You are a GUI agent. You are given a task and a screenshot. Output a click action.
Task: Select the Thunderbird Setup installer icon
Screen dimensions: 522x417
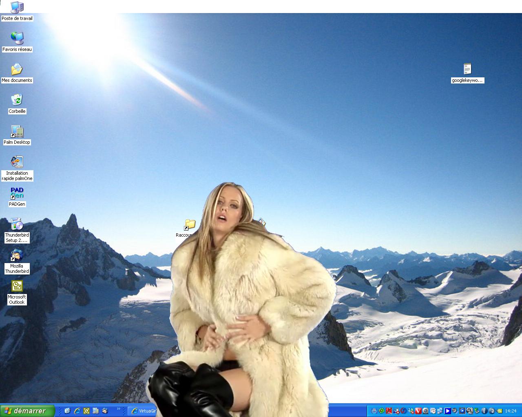[17, 224]
